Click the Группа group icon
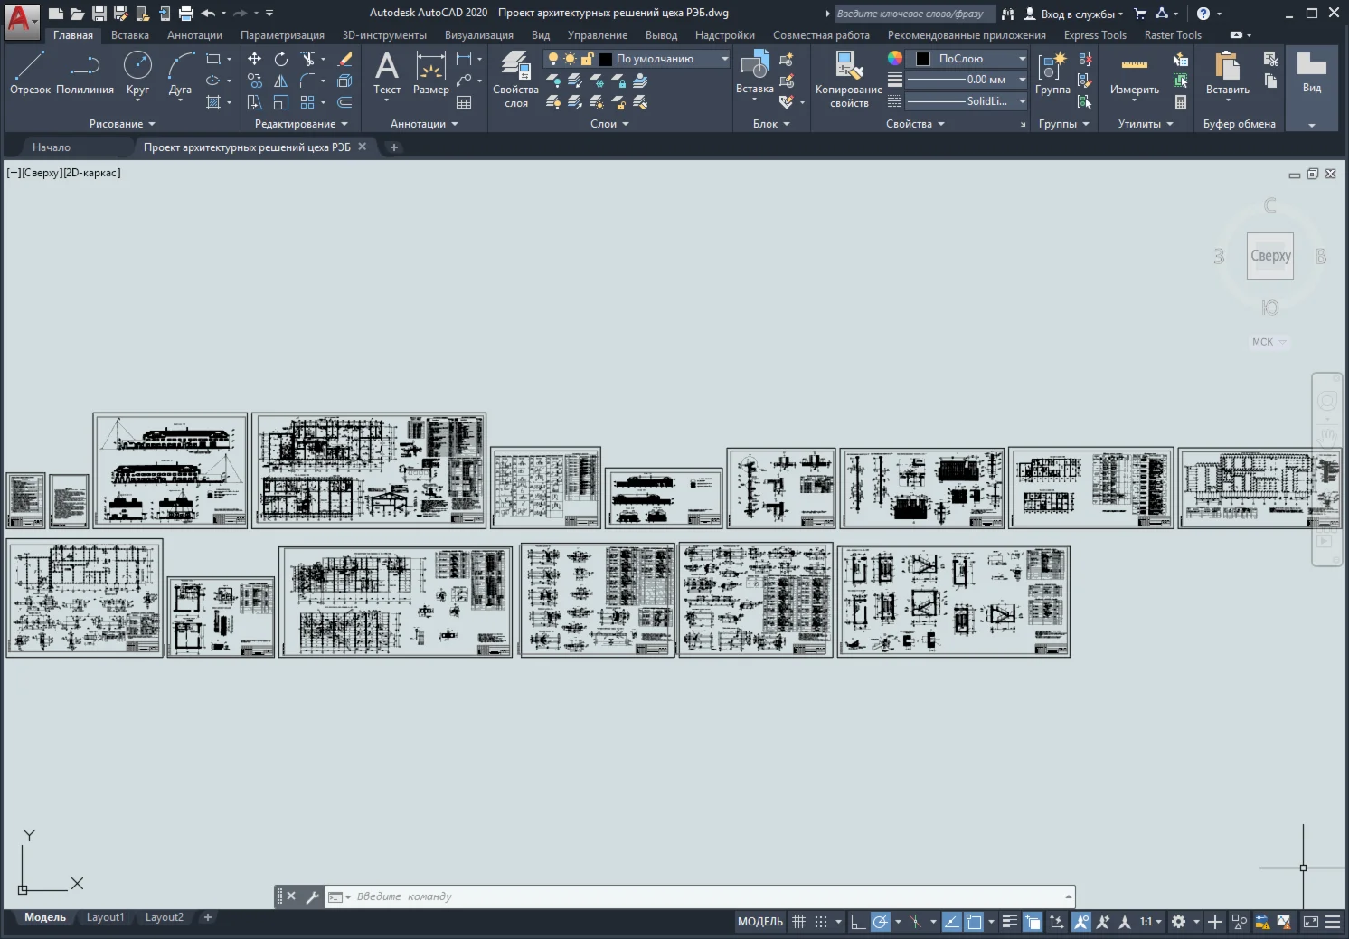The image size is (1349, 939). (x=1052, y=72)
